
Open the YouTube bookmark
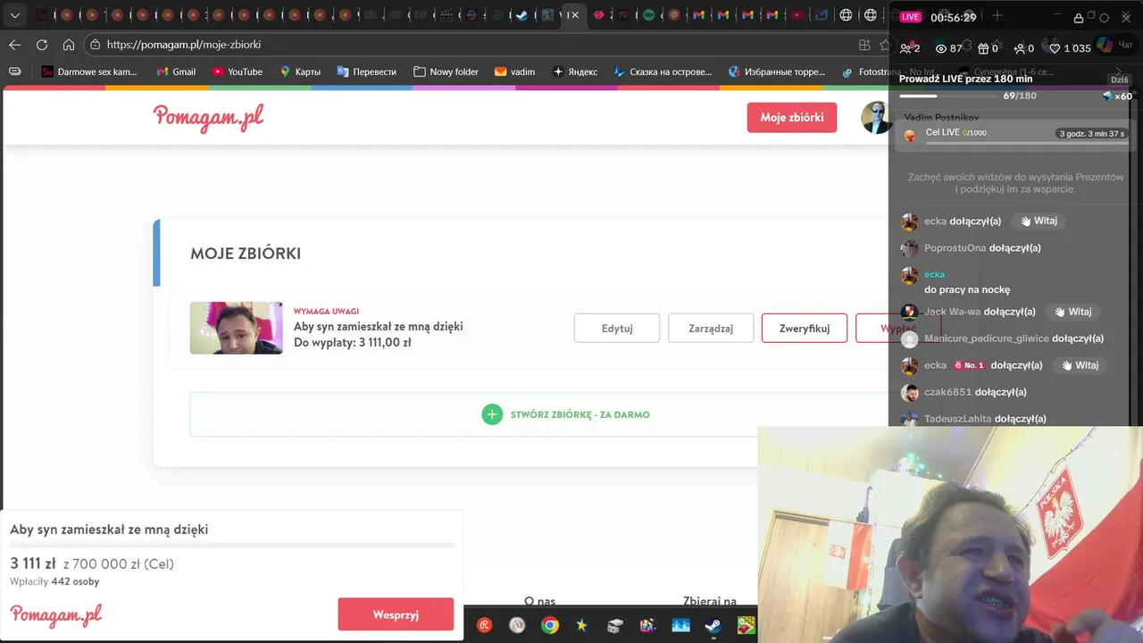click(238, 71)
